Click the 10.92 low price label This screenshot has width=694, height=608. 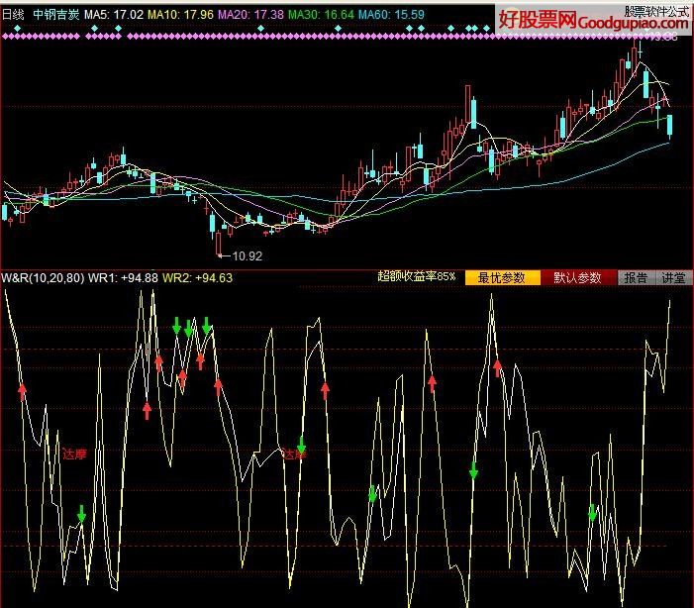click(247, 255)
